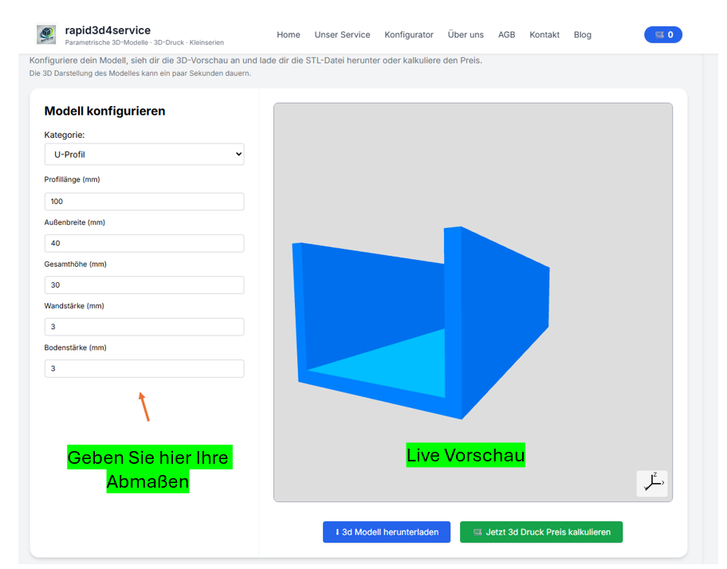
Task: Navigate to Konfigurator in the navbar
Action: pos(409,35)
